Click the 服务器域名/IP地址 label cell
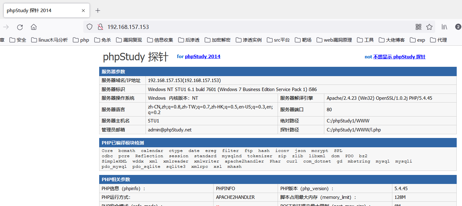The image size is (462, 206). [x=122, y=80]
